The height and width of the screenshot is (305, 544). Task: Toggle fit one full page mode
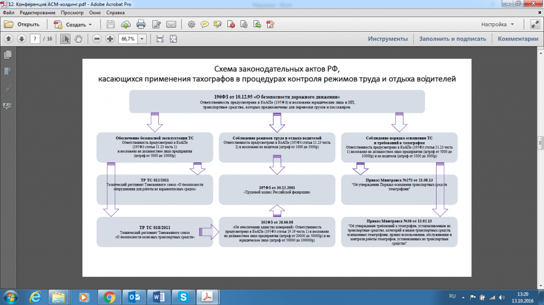(x=174, y=39)
